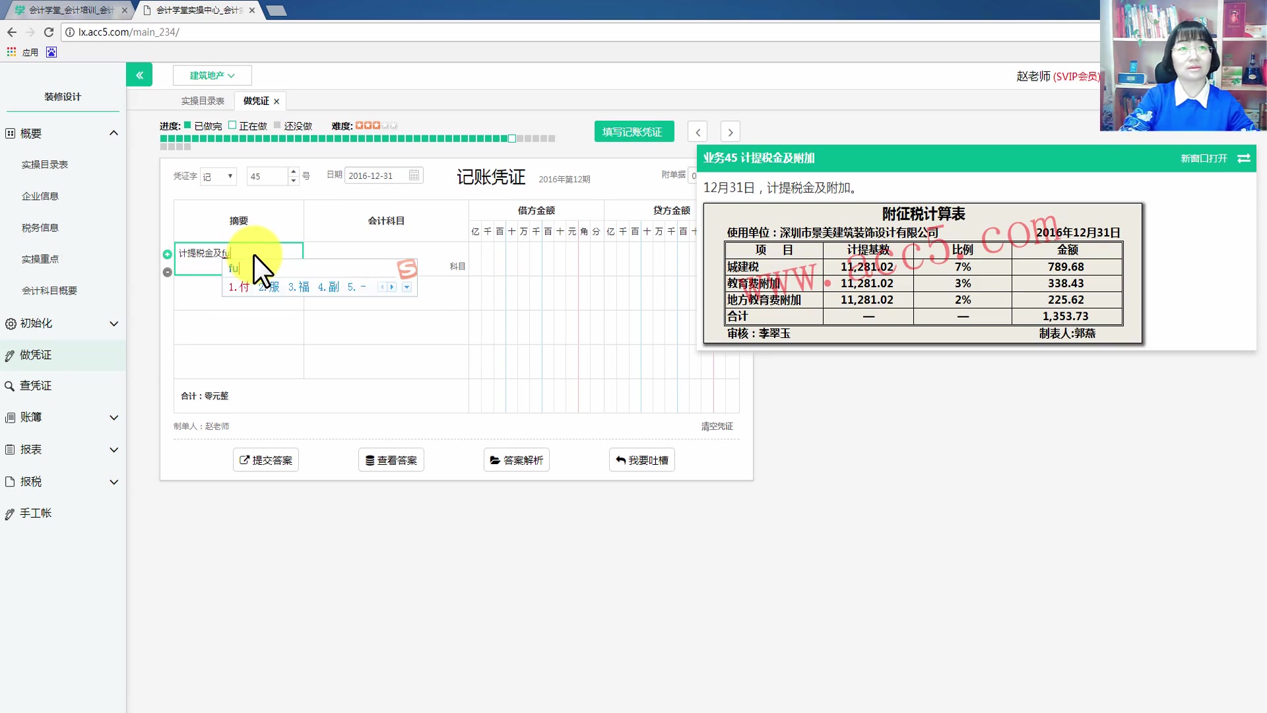Open 账簿 from the sidebar icon
The height and width of the screenshot is (713, 1267).
tap(9, 417)
